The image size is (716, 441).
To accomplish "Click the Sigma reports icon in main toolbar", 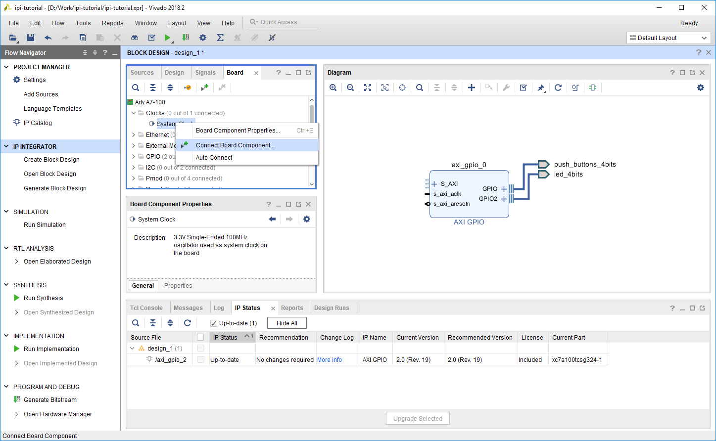I will click(x=220, y=38).
